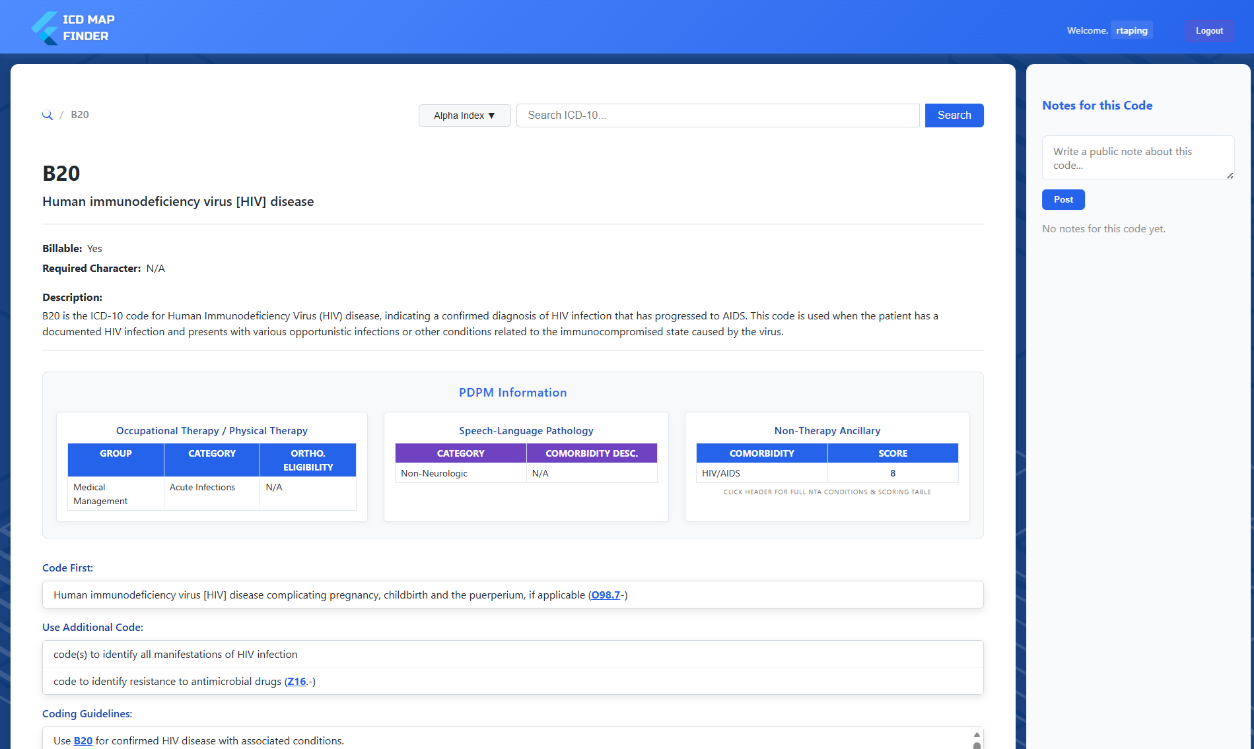Click the public note text area
This screenshot has height=749, width=1254.
[x=1137, y=158]
